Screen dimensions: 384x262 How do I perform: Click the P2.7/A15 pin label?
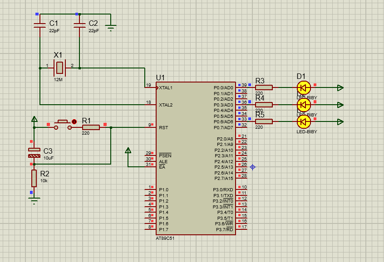coord(224,178)
